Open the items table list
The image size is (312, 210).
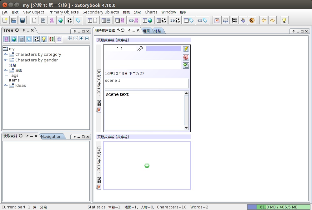click(x=161, y=20)
